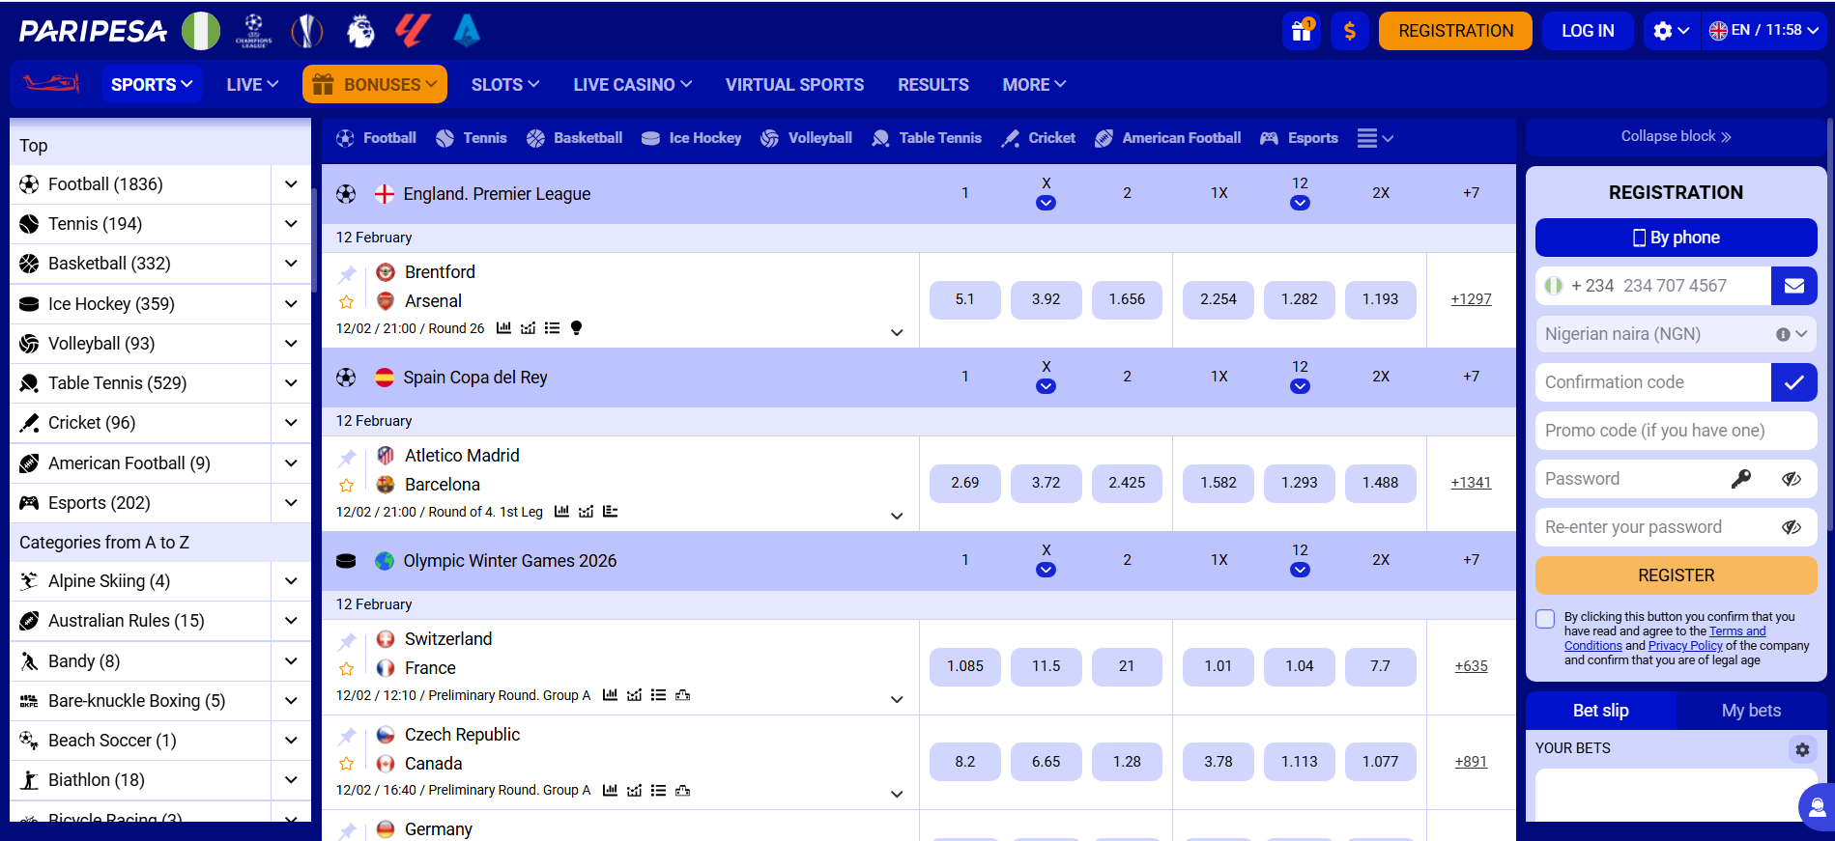Open the Privacy Policy link
The width and height of the screenshot is (1835, 841).
1685,646
